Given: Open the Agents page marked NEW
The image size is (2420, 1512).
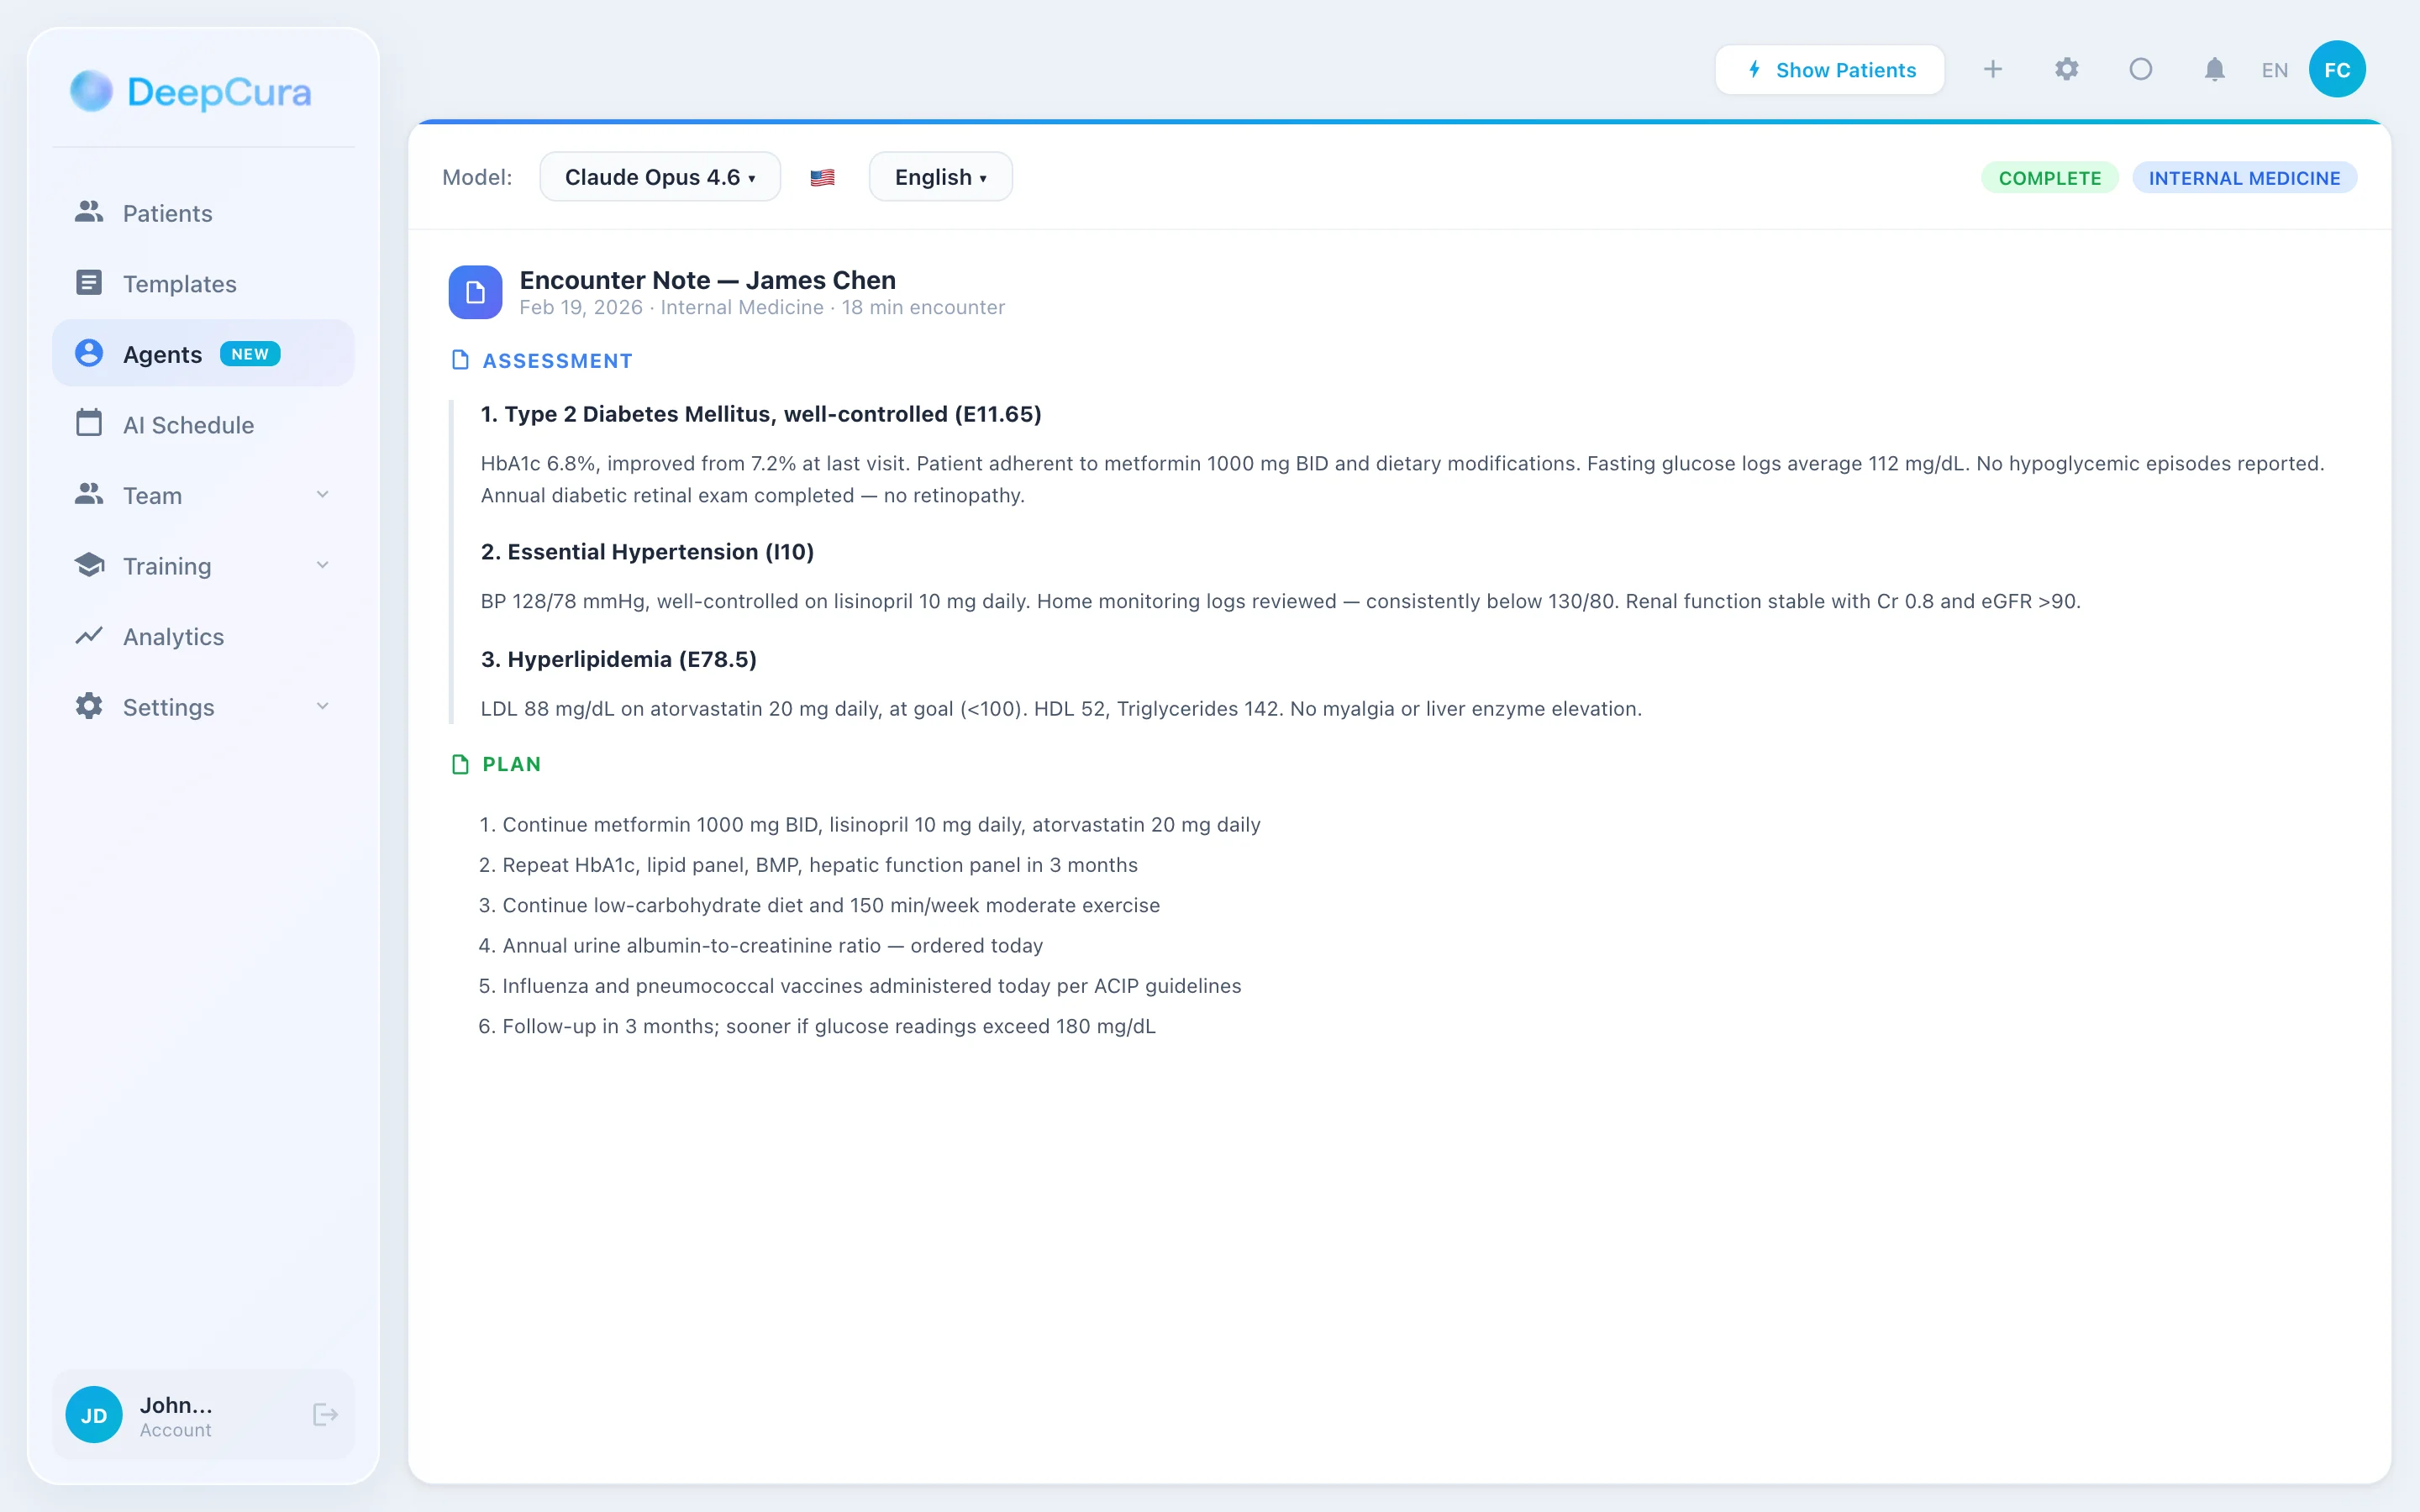Looking at the screenshot, I should tap(163, 353).
